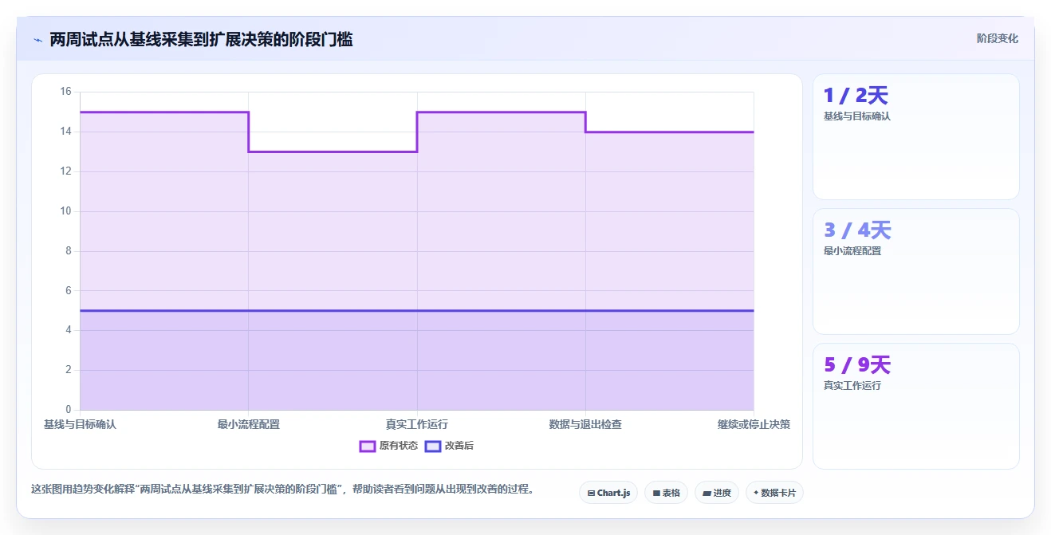The height and width of the screenshot is (535, 1051).
Task: Open the 3 / 4天 最小流程配置 card
Action: 916,271
